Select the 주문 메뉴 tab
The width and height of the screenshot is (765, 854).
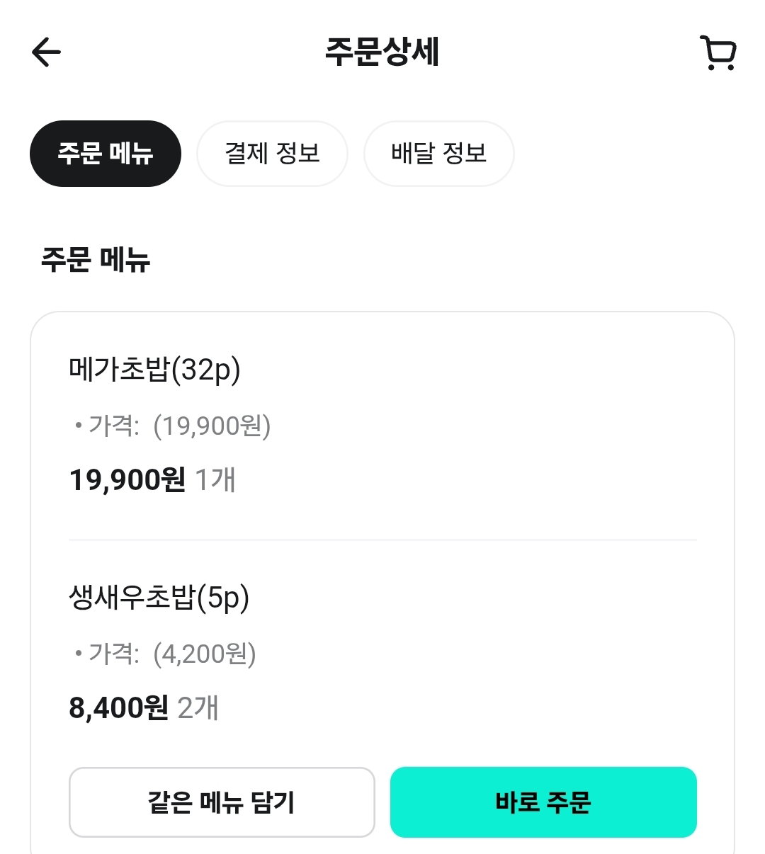coord(106,154)
